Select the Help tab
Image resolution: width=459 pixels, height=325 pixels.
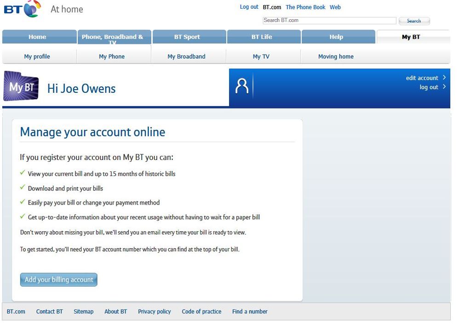(336, 37)
